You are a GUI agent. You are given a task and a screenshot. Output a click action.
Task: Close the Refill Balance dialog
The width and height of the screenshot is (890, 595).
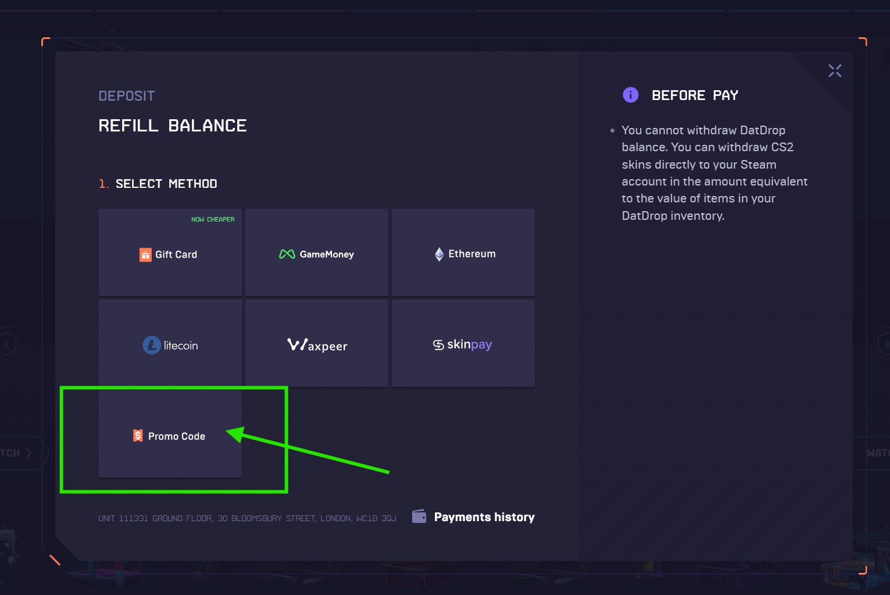pos(835,70)
